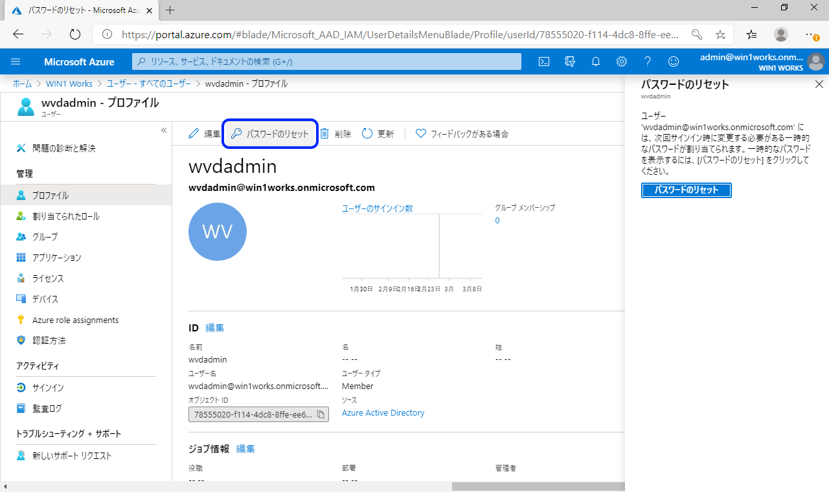The width and height of the screenshot is (829, 492).
Task: Click the site information icon in the address bar
Action: 107,34
